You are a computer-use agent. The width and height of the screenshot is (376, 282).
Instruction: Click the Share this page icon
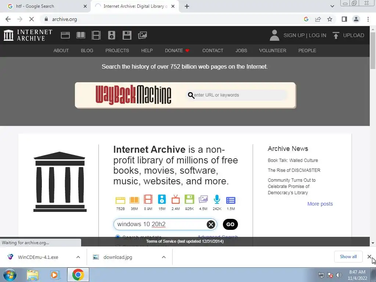point(318,19)
